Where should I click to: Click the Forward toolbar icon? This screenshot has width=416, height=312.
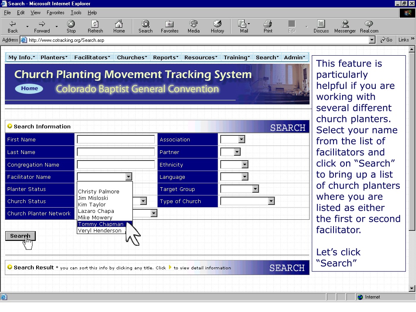pos(42,26)
